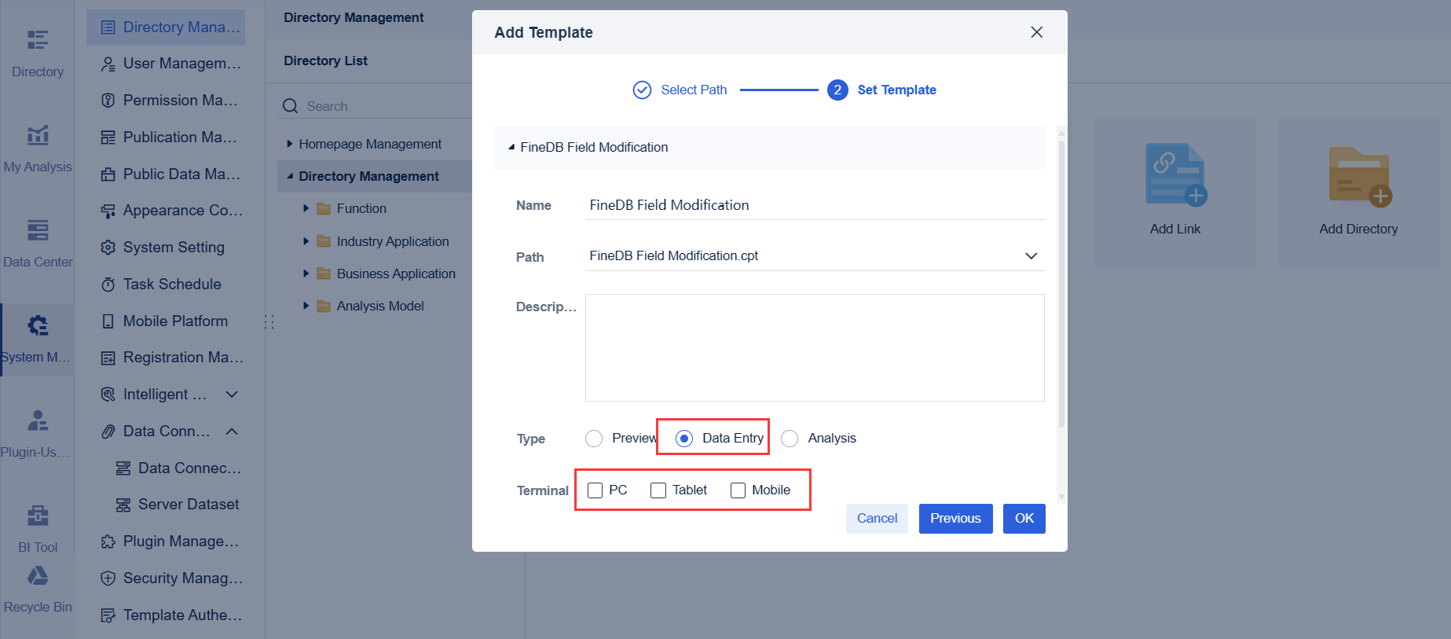Viewport: 1451px width, 639px height.
Task: Click the search magnifier icon
Action: click(x=291, y=106)
